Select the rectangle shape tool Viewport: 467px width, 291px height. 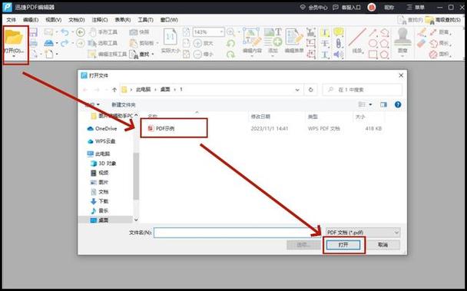(373, 55)
